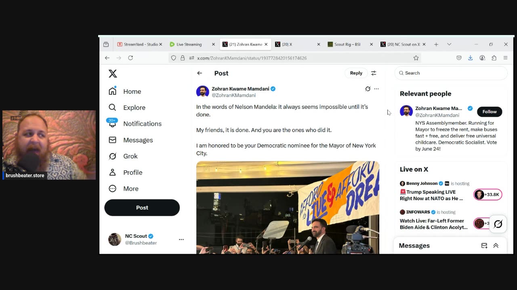Expand the Messages drawer
The image size is (517, 290).
click(x=496, y=246)
